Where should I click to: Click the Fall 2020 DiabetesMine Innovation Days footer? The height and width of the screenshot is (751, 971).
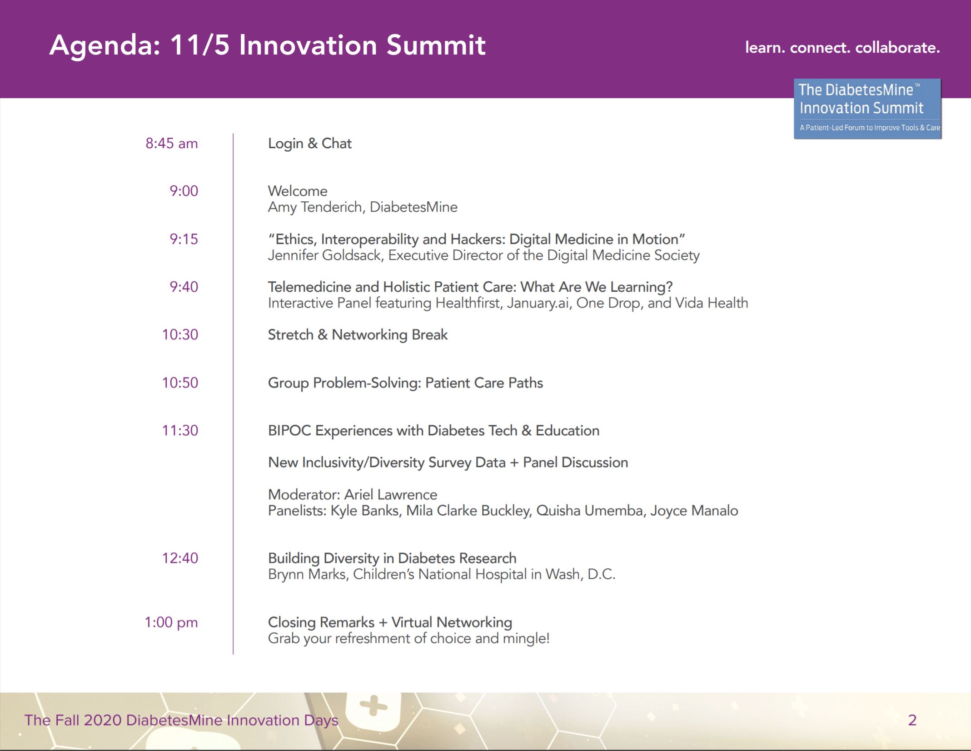pos(181,720)
